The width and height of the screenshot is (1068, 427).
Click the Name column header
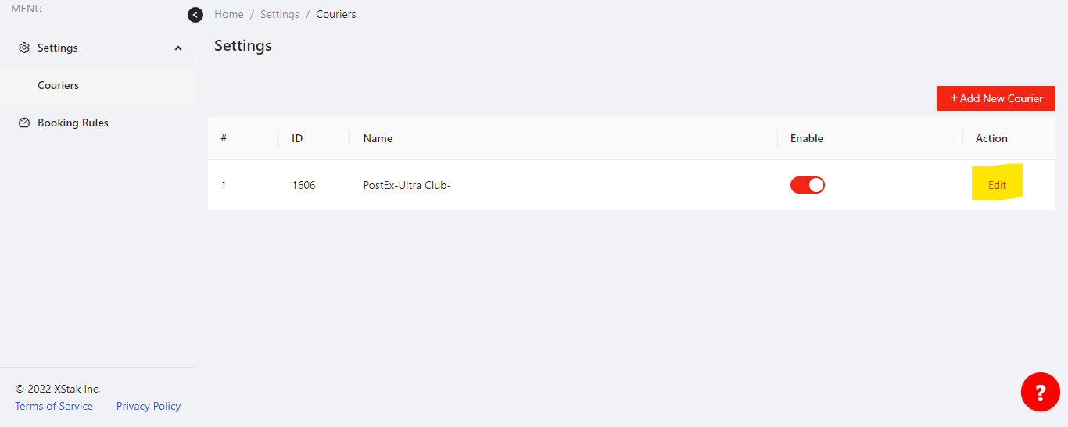point(378,138)
